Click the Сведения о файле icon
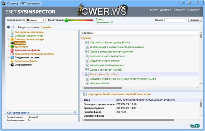The width and height of the screenshot is (205, 131). [x=12, y=61]
